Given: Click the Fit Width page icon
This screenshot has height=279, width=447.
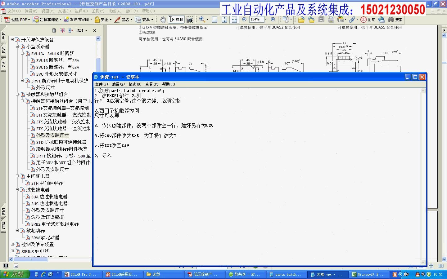Looking at the screenshot, I should 234,20.
